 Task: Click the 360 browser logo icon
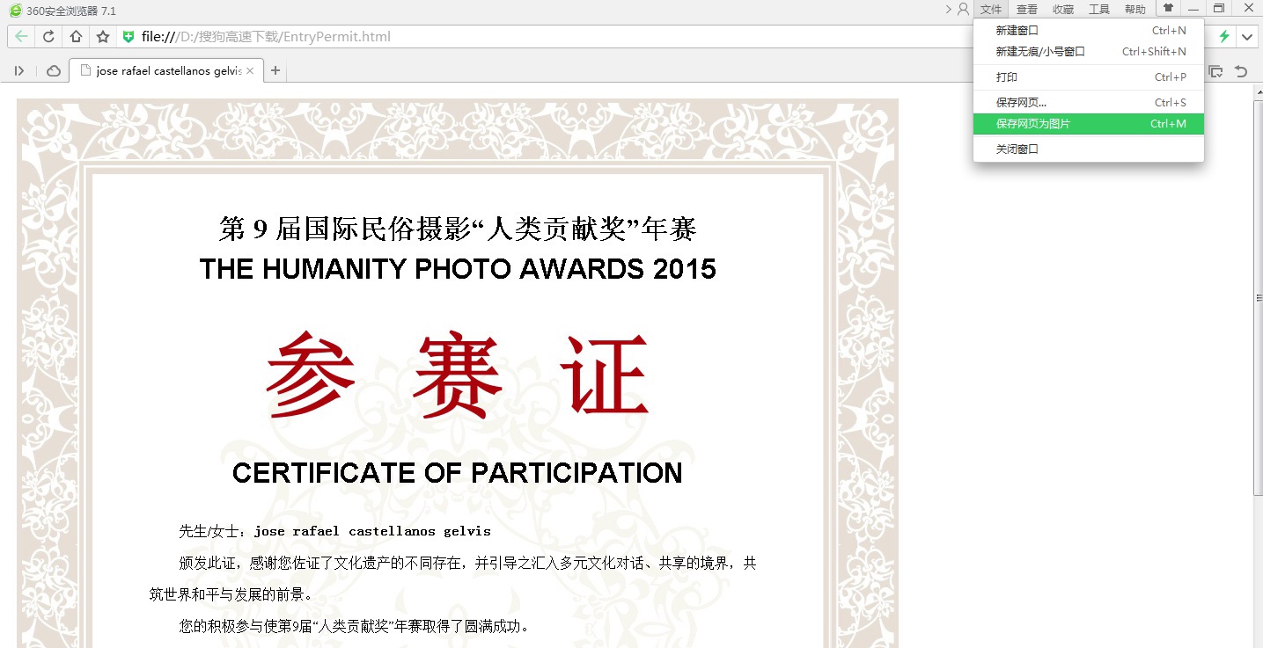click(x=15, y=11)
